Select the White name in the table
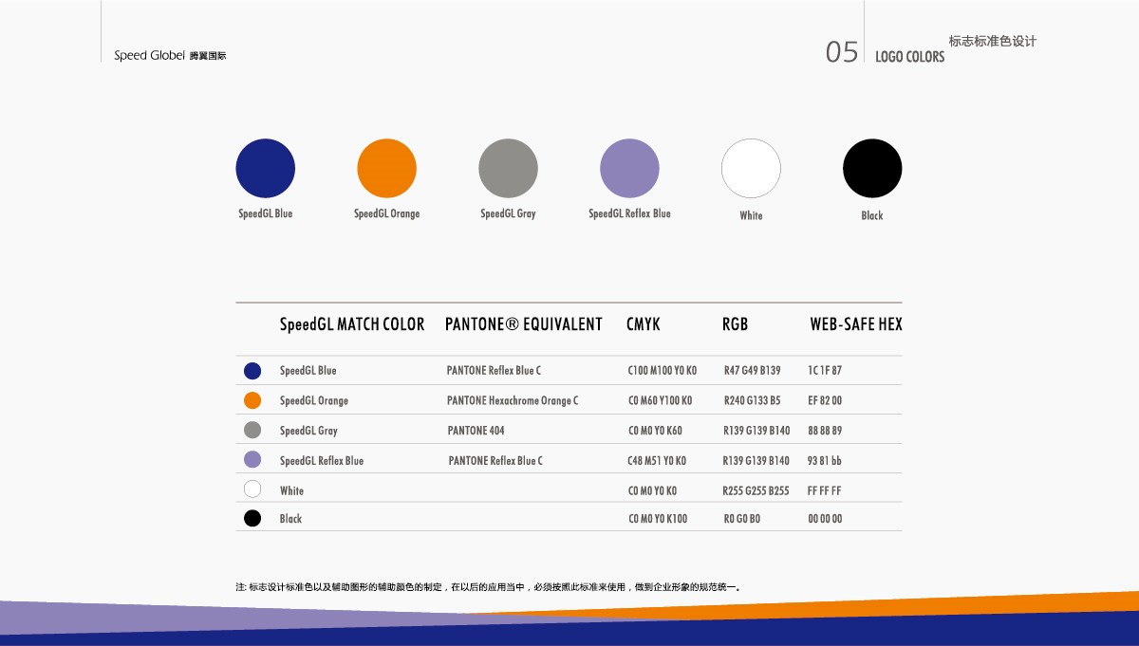Image resolution: width=1139 pixels, height=646 pixels. pos(292,490)
